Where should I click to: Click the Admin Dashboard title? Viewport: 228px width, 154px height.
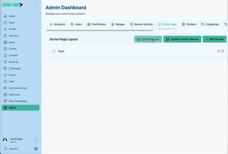(66, 8)
